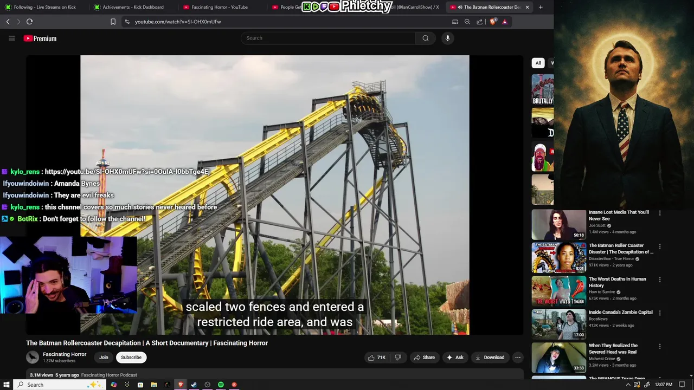Open zoom level magnifier in address bar

point(467,22)
